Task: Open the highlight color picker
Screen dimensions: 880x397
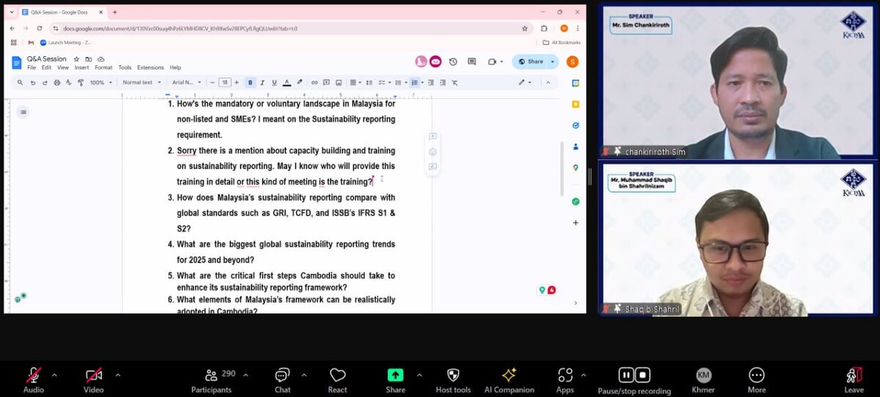Action: click(298, 83)
